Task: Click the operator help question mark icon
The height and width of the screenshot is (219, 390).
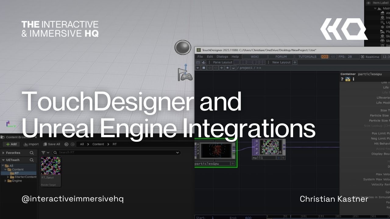Action: tap(342, 79)
